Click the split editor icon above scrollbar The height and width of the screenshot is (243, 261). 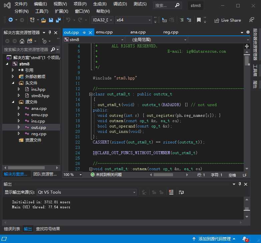[x=247, y=46]
